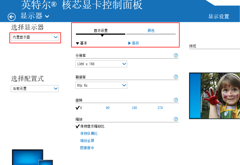240x165 pixels.
Task: Expand the 高级 section
Action: pyautogui.click(x=134, y=43)
